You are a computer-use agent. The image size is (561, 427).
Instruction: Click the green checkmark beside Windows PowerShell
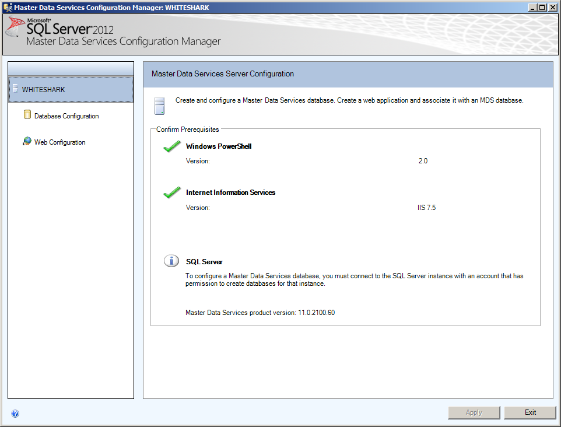coord(171,146)
